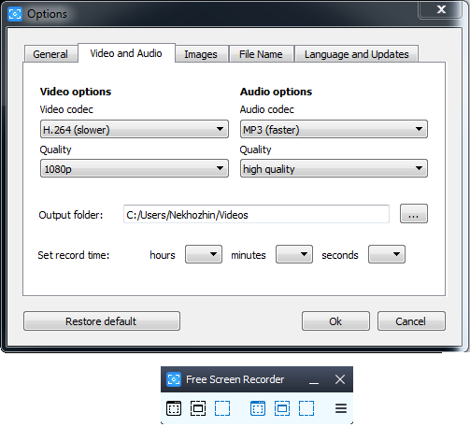Screen dimensions: 470x427
Task: Minimize the Free Screen Recorder toolbar
Action: click(314, 380)
